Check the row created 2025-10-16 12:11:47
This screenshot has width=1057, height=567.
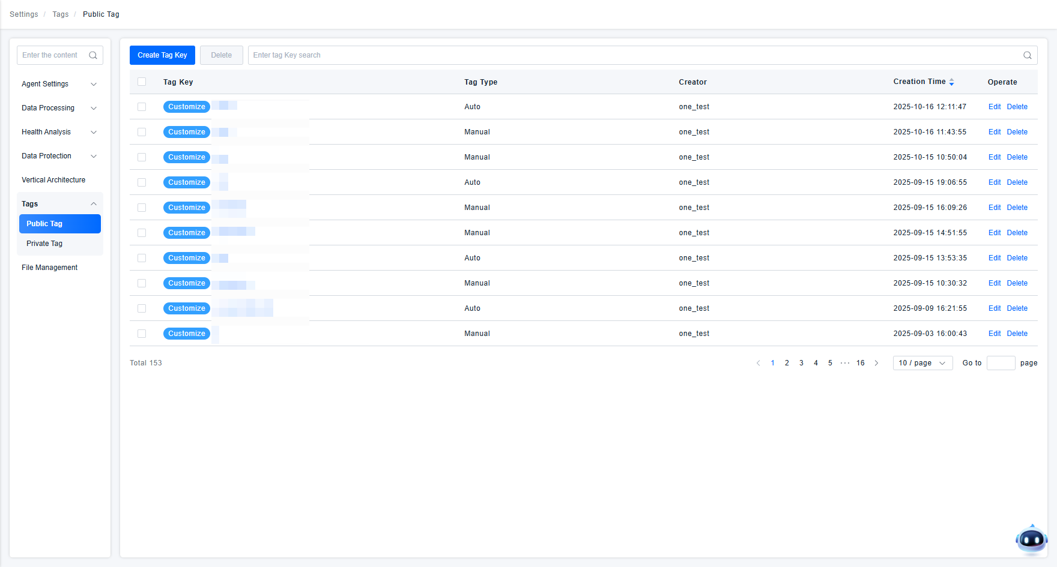click(142, 107)
